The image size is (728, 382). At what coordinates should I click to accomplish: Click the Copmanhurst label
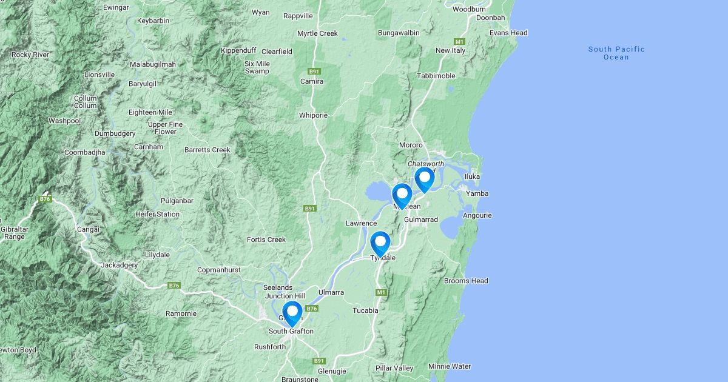click(x=219, y=270)
